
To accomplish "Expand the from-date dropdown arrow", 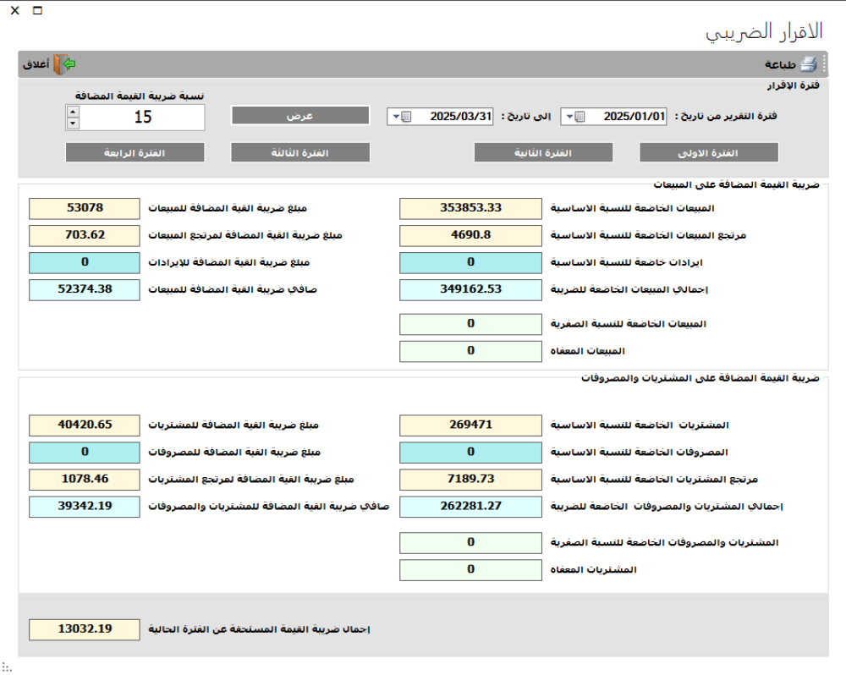I will 568,117.
